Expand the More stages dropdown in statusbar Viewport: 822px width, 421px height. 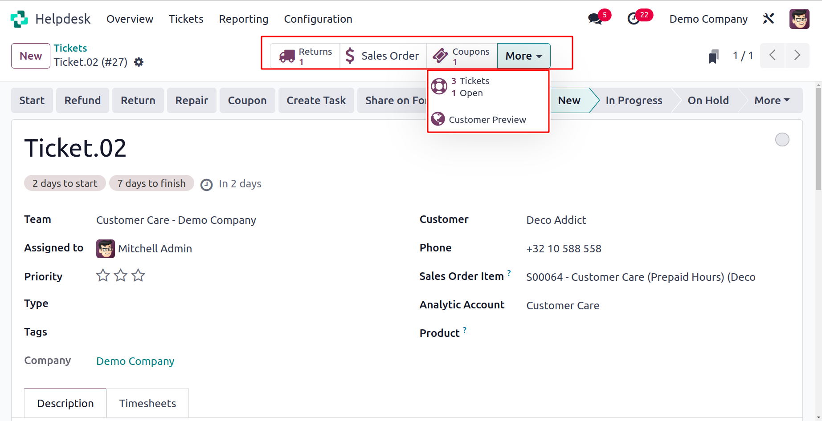point(772,101)
